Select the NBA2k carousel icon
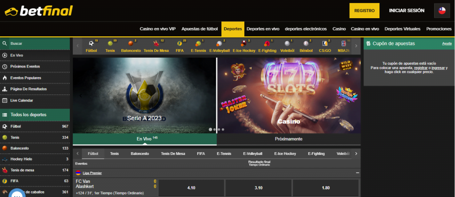The height and width of the screenshot is (197, 455). [344, 44]
